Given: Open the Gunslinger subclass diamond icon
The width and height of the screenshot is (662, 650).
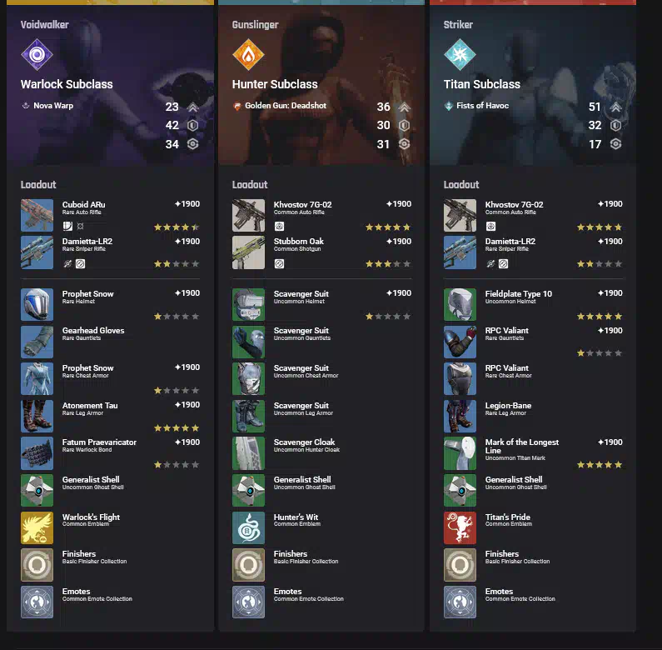Looking at the screenshot, I should (248, 54).
